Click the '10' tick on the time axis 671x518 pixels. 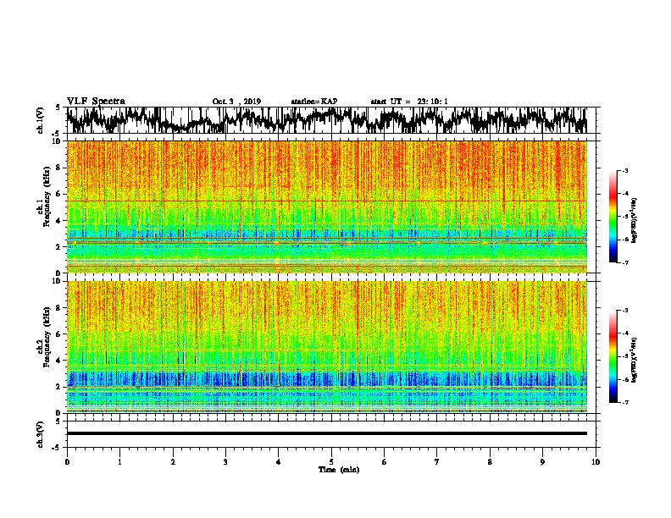click(x=596, y=462)
